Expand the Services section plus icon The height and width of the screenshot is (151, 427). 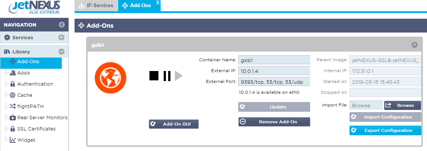coord(61,37)
